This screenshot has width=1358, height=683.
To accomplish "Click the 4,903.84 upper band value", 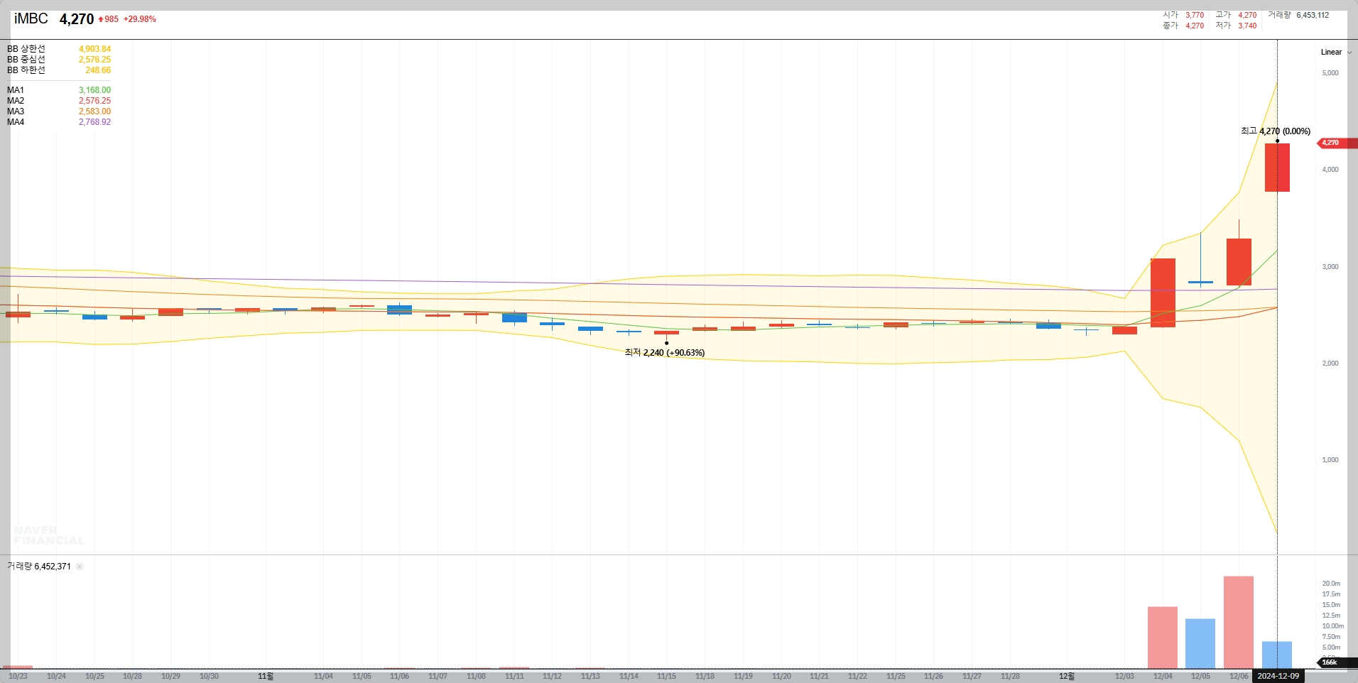I will (x=94, y=49).
